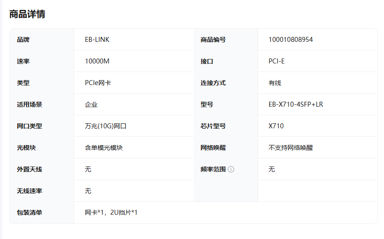Click the 型号 label
Viewport: 384px width, 239px height.
pos(207,104)
